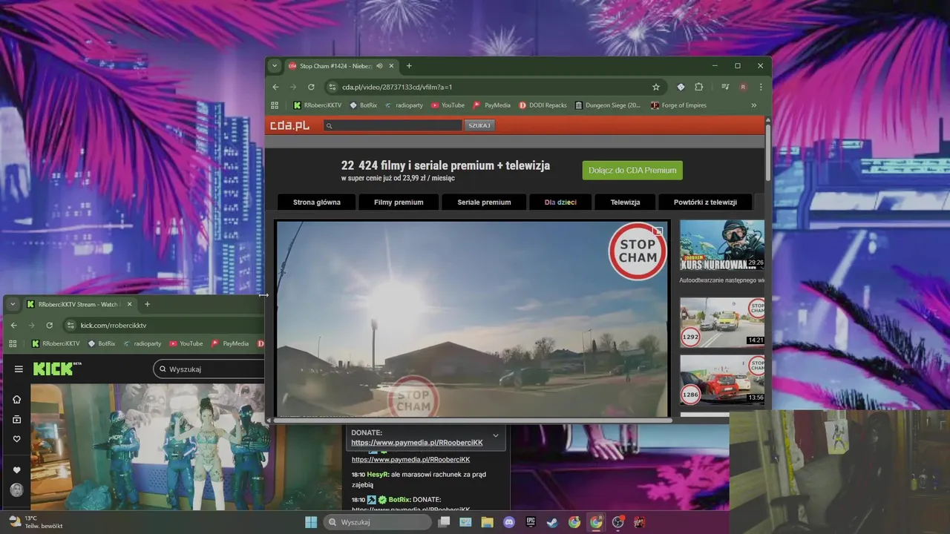Viewport: 950px width, 534px height.
Task: Click the cda.pl logo in the site header
Action: click(x=289, y=125)
